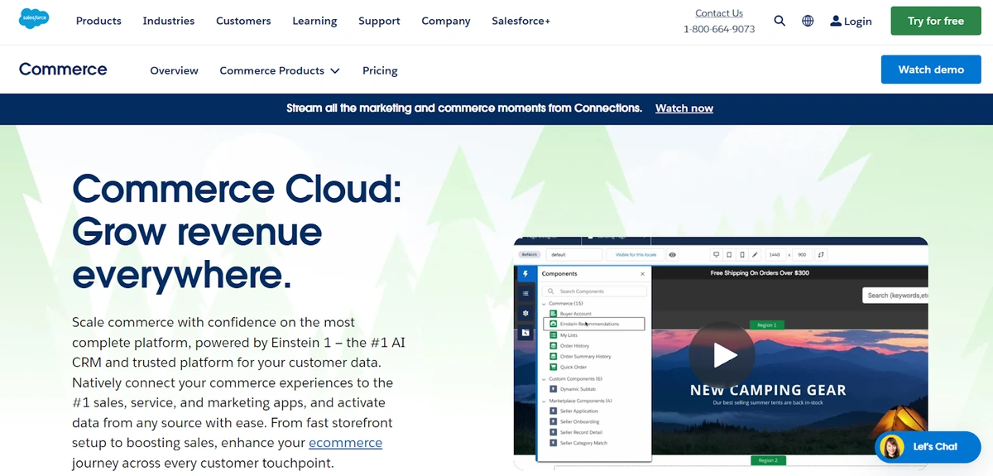
Task: Go to the Overview tab
Action: pyautogui.click(x=174, y=70)
